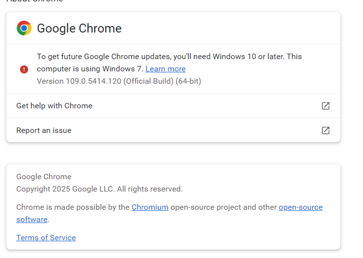Click external-link icon beside Report an issue
Image resolution: width=363 pixels, height=258 pixels.
pos(325,130)
